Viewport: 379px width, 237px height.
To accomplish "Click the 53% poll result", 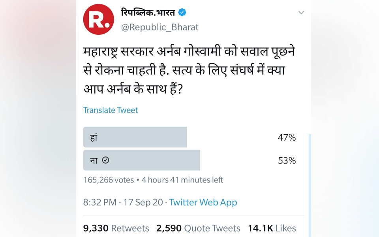I will click(287, 160).
